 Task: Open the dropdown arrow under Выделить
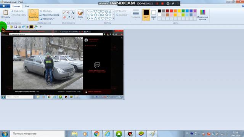tap(34, 19)
